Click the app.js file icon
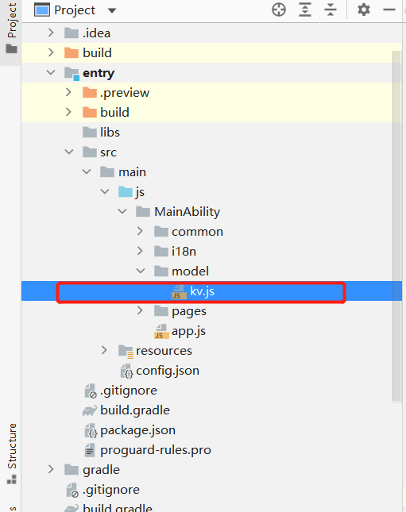 161,332
